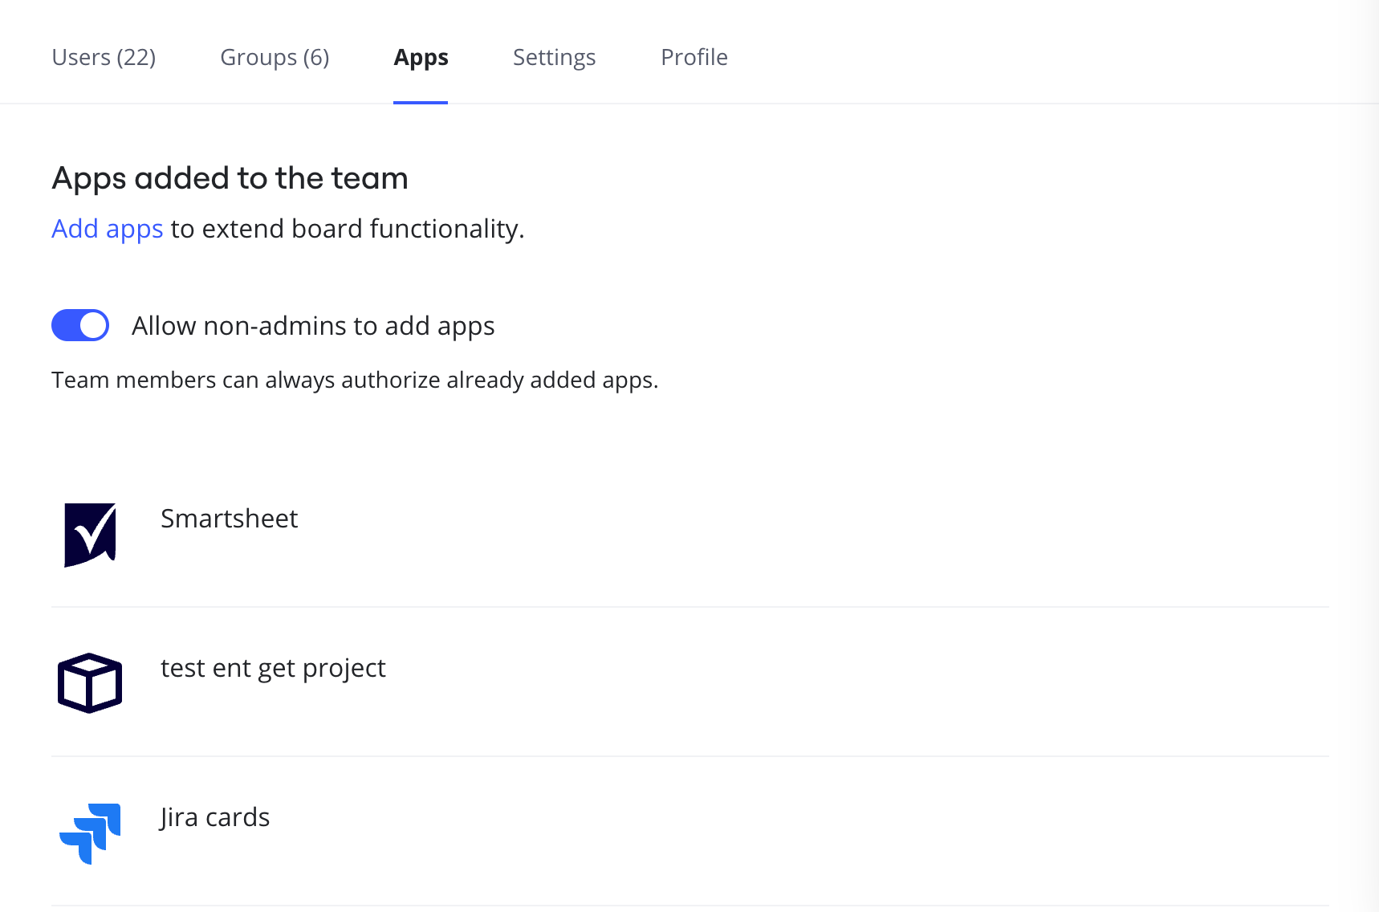The width and height of the screenshot is (1379, 912).
Task: Follow the 'Add apps' link
Action: pos(108,229)
